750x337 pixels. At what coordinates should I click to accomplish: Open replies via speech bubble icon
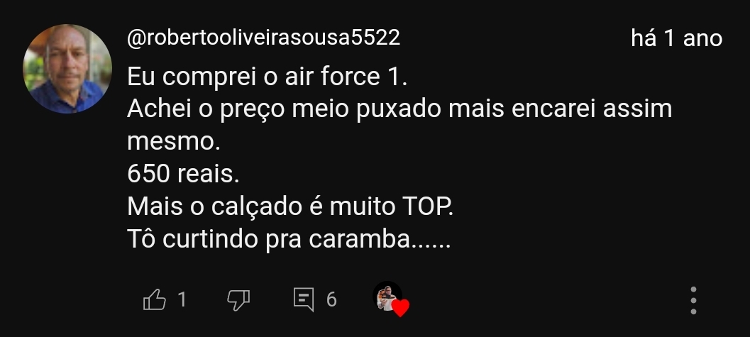point(304,299)
